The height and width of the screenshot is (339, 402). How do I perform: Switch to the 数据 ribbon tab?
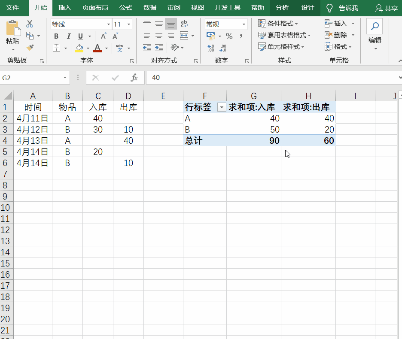(150, 7)
